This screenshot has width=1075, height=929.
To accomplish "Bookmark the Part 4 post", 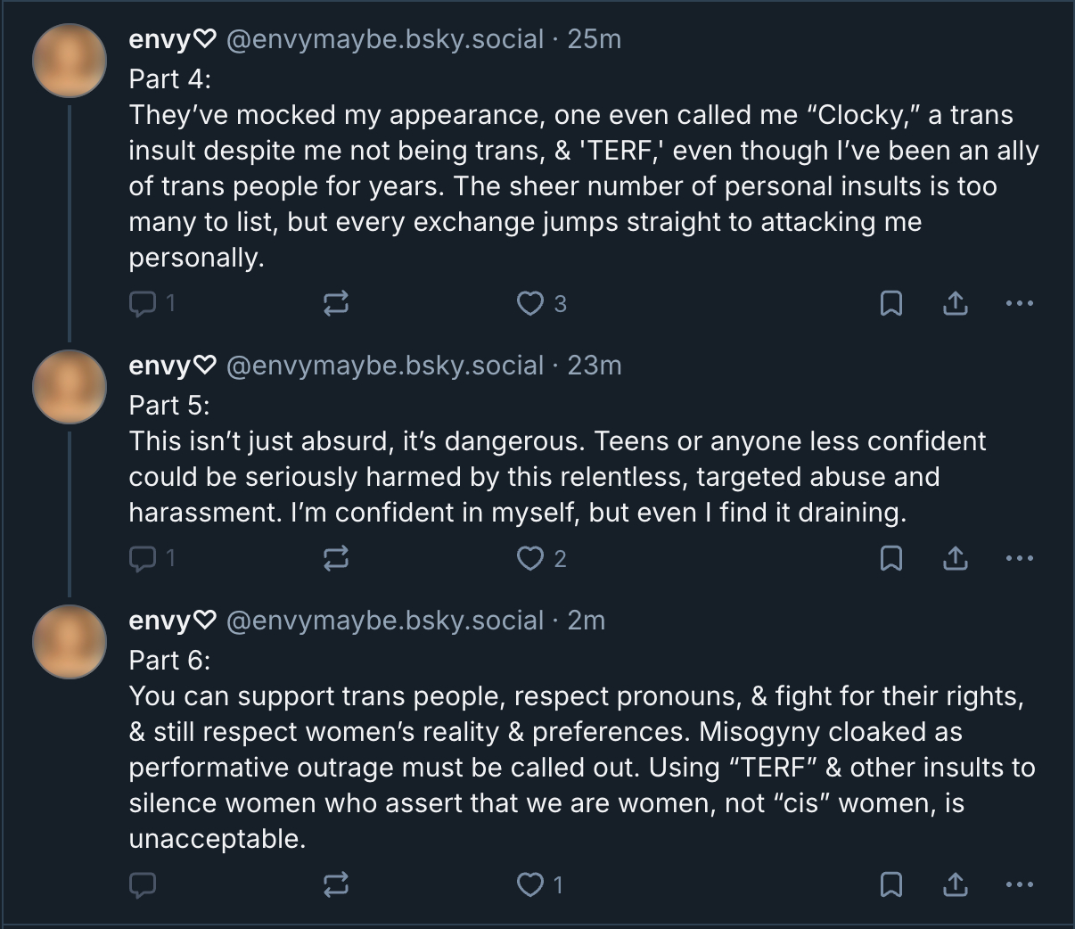I will 890,304.
